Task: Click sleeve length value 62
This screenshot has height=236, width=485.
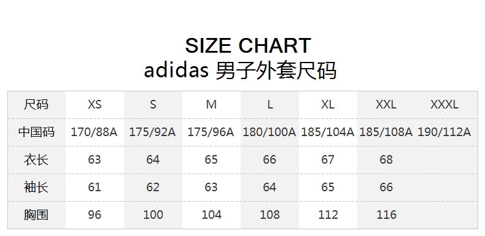Action: (153, 187)
